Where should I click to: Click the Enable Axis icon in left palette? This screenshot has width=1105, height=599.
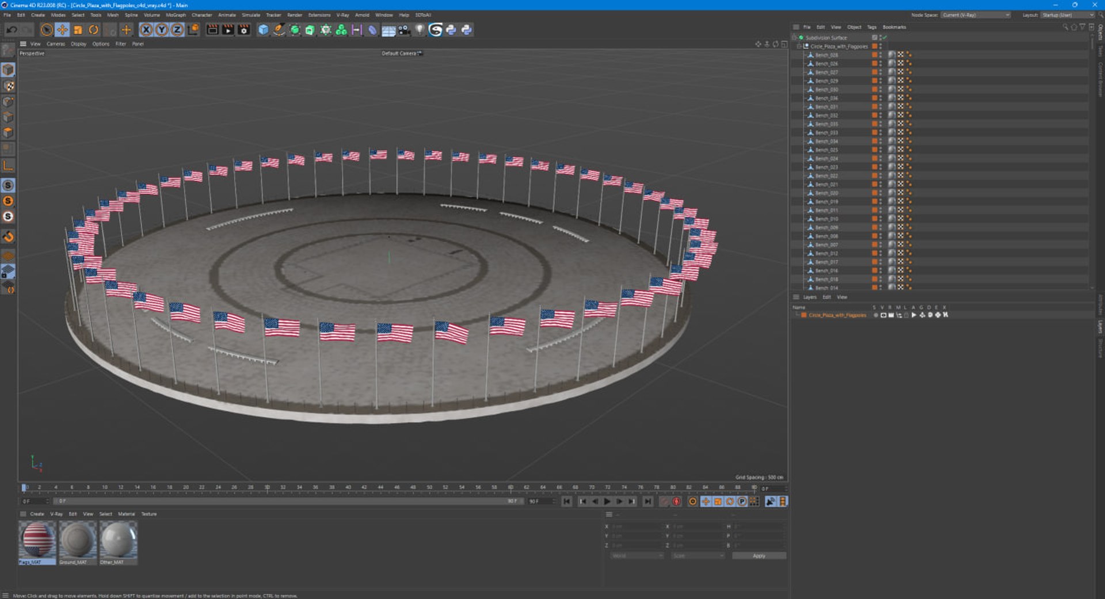8,166
